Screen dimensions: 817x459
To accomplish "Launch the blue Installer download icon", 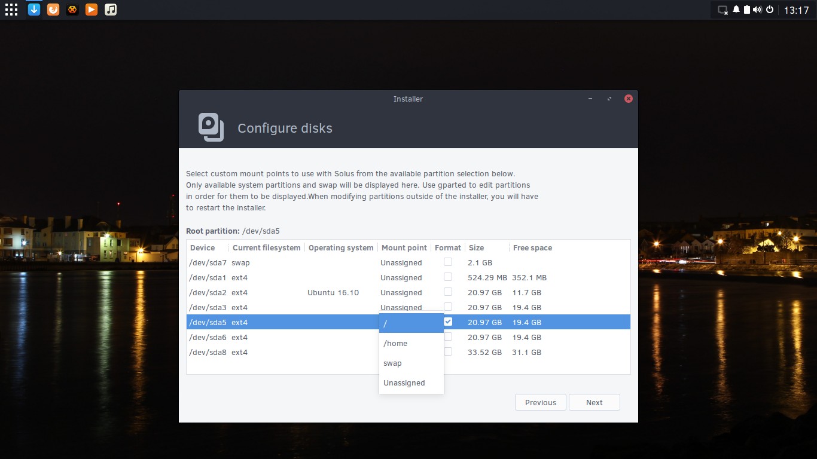I will pos(33,9).
